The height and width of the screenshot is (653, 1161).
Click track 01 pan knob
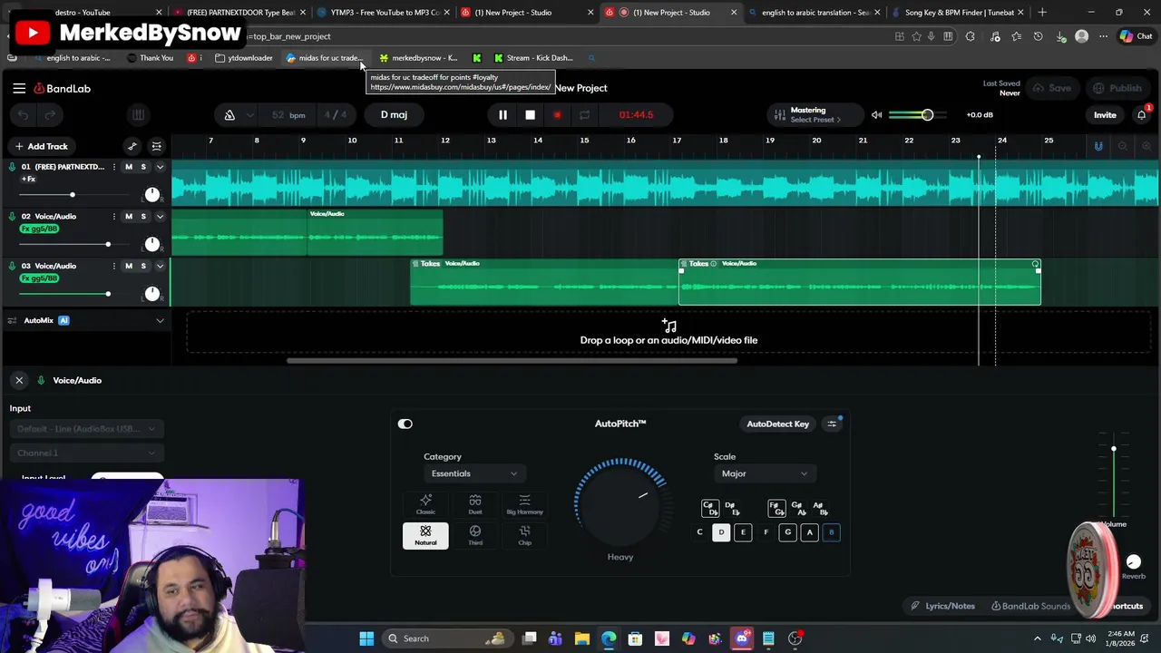[x=152, y=195]
